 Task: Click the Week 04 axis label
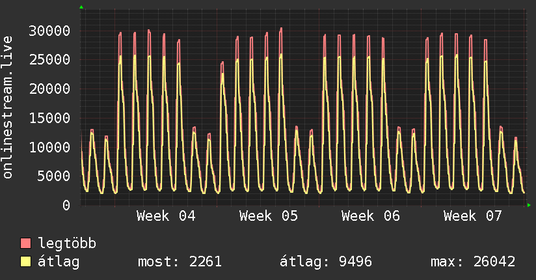click(166, 216)
